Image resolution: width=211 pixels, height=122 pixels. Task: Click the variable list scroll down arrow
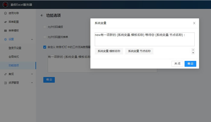193,53
